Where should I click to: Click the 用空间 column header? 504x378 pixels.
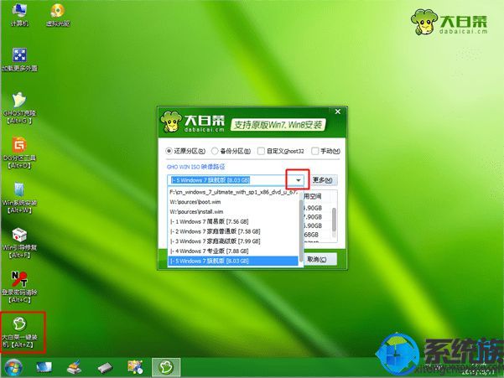313,196
